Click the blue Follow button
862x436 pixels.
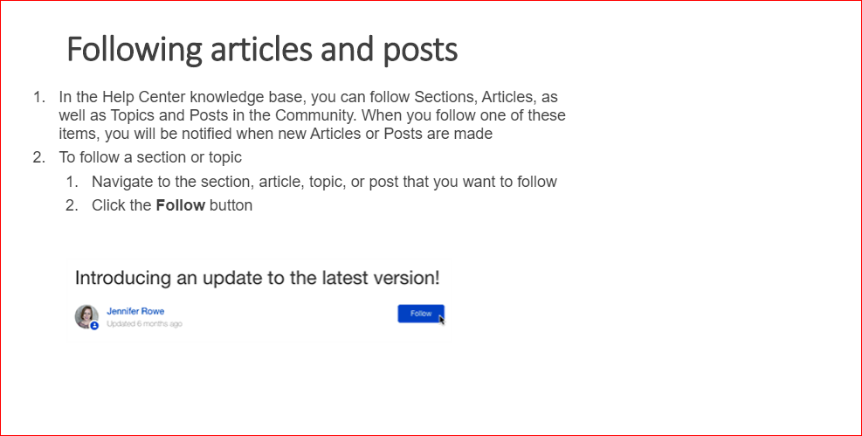(x=421, y=314)
